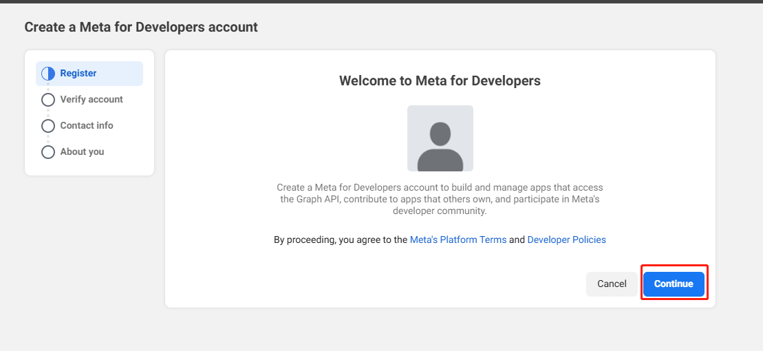This screenshot has width=763, height=351.
Task: Click the Create a Meta for Developers account title
Action: [141, 28]
